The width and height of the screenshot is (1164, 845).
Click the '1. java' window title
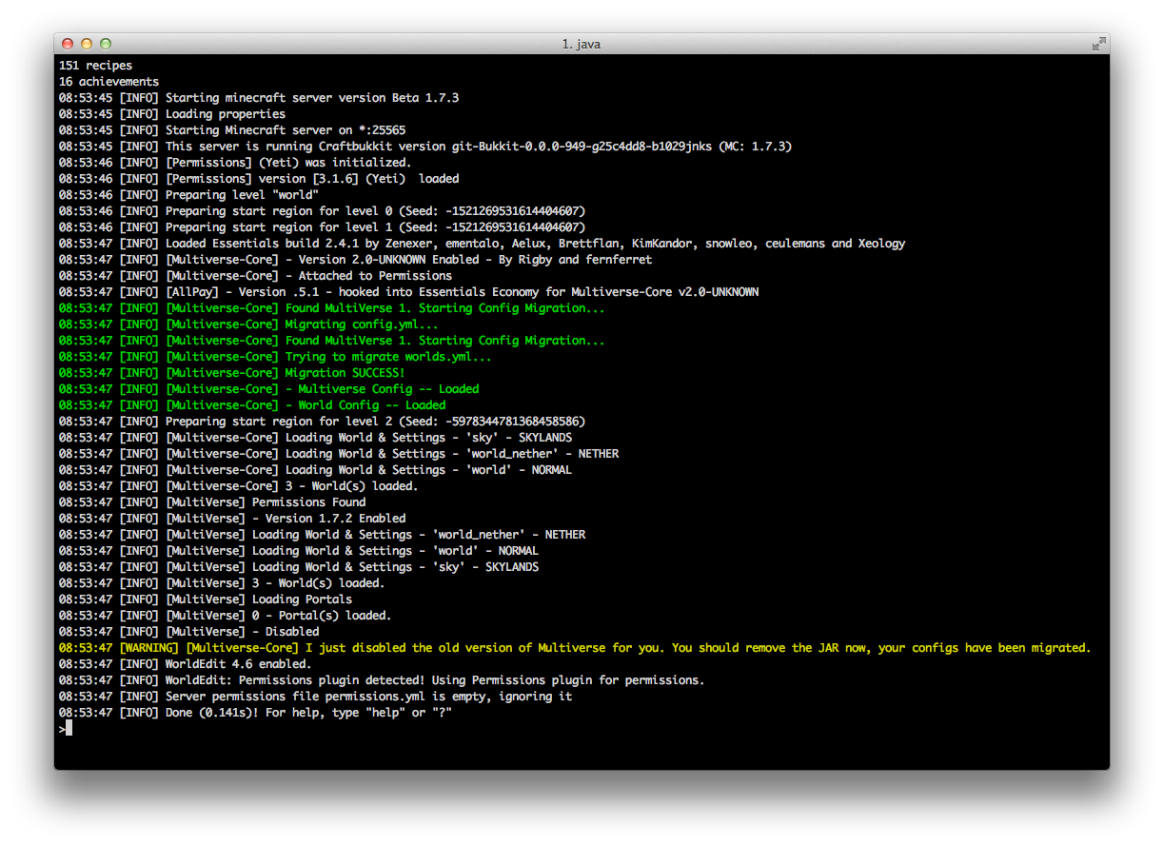click(x=581, y=44)
